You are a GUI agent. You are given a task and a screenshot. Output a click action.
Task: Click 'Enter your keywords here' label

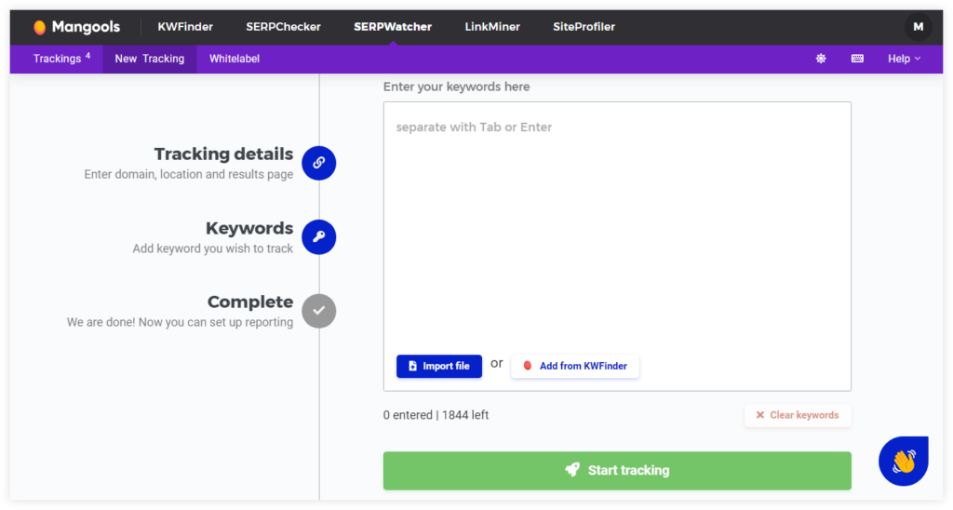(456, 87)
